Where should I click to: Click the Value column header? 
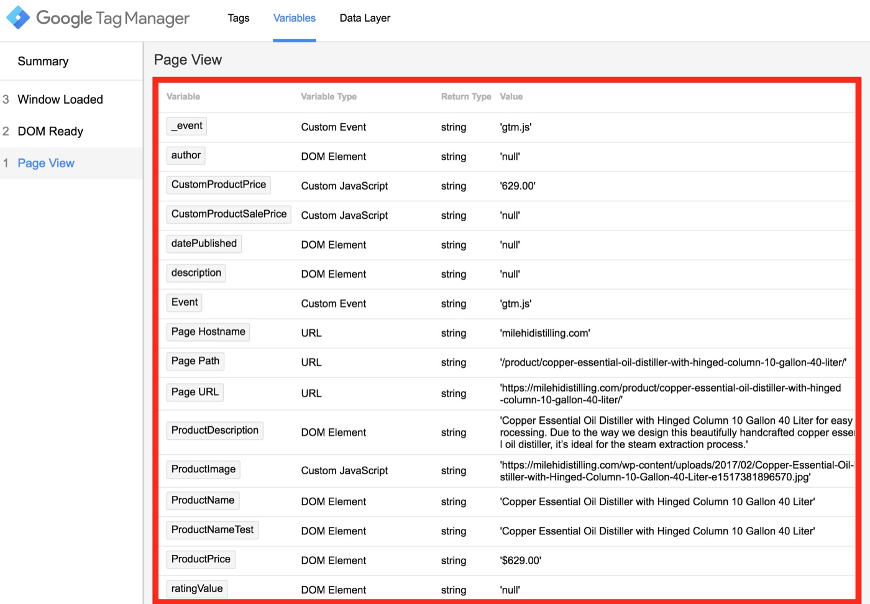(511, 96)
